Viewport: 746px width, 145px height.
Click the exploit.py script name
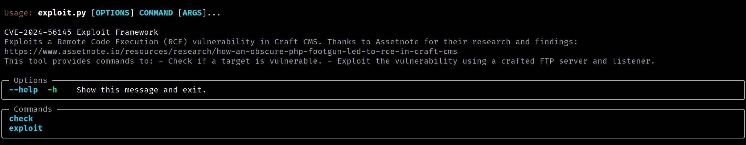pos(62,13)
